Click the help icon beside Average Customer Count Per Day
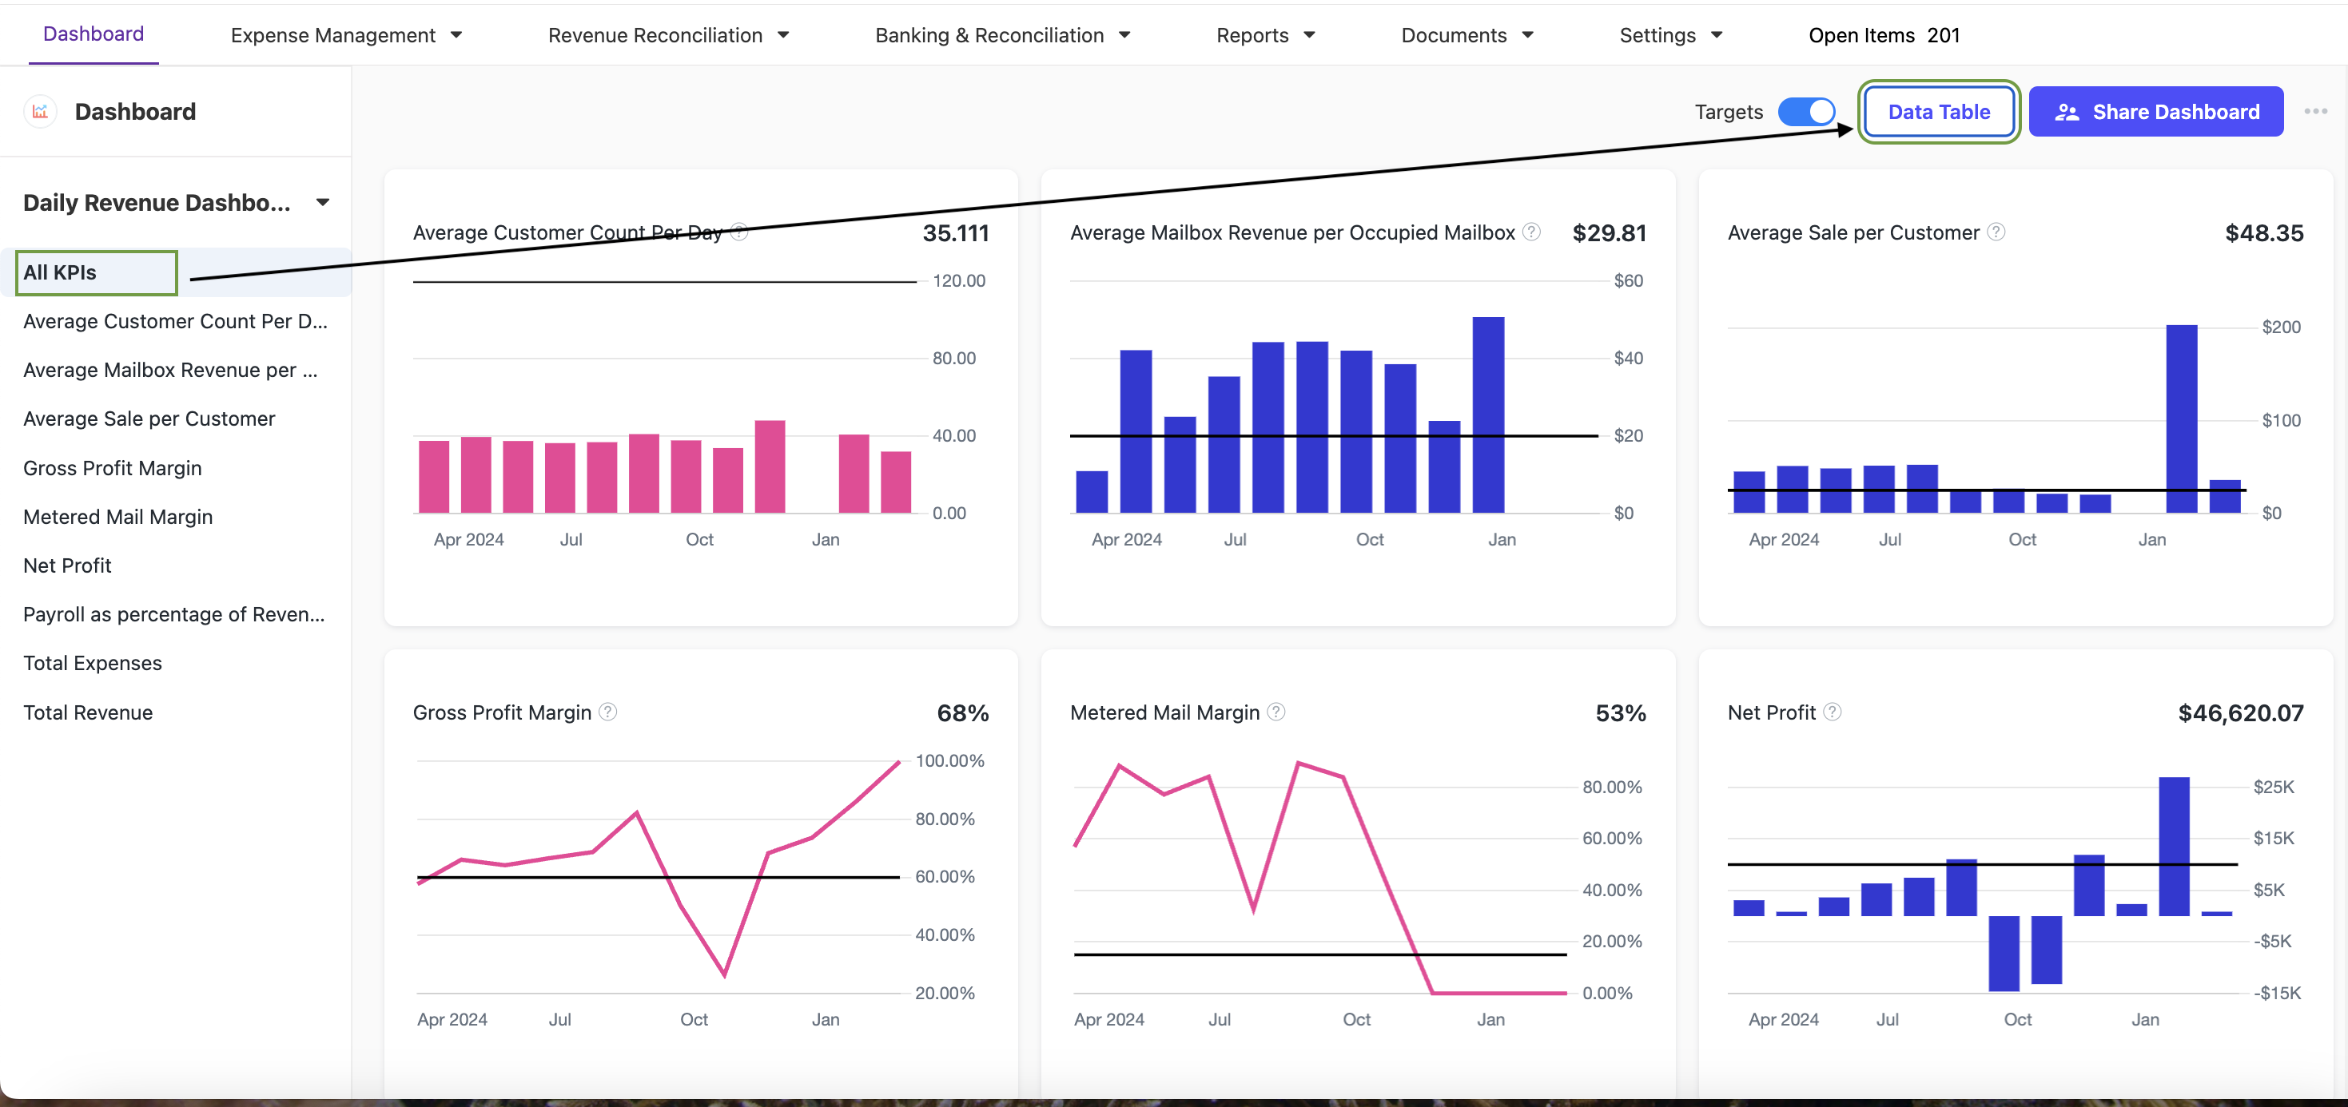 tap(740, 232)
